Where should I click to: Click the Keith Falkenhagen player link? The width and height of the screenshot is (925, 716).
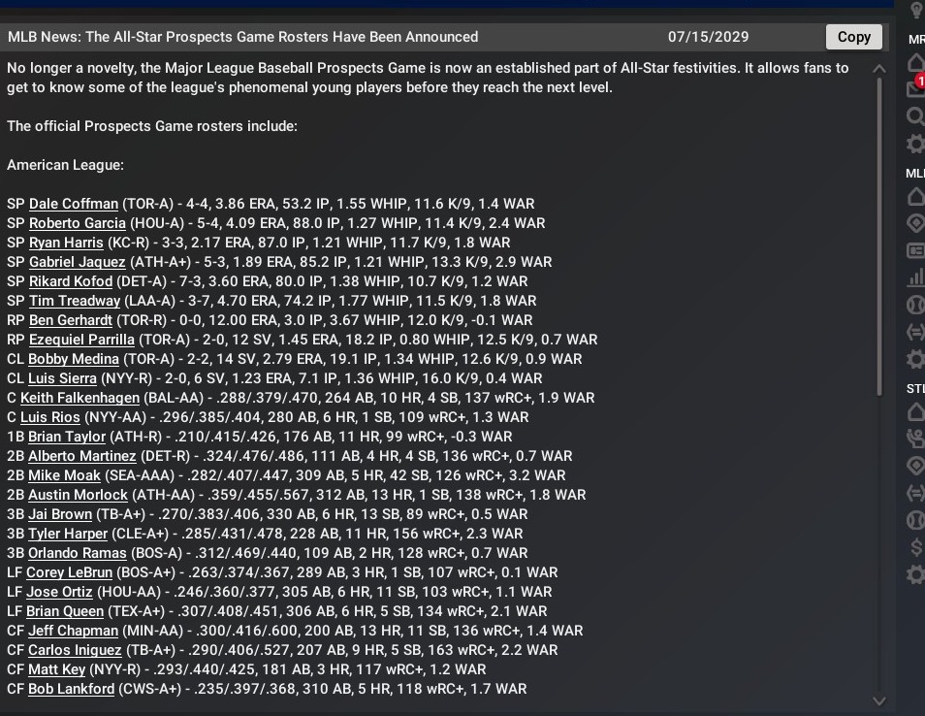point(80,398)
